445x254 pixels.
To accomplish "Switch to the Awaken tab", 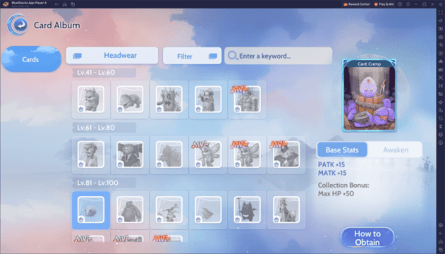I will (x=395, y=150).
